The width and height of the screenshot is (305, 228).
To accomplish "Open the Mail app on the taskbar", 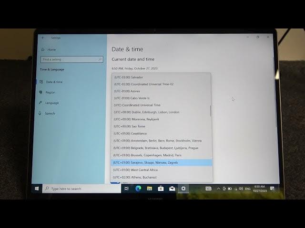I will point(172,189).
